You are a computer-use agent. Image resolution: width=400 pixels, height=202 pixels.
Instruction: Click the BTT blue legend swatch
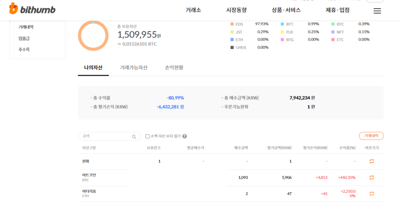(282, 24)
